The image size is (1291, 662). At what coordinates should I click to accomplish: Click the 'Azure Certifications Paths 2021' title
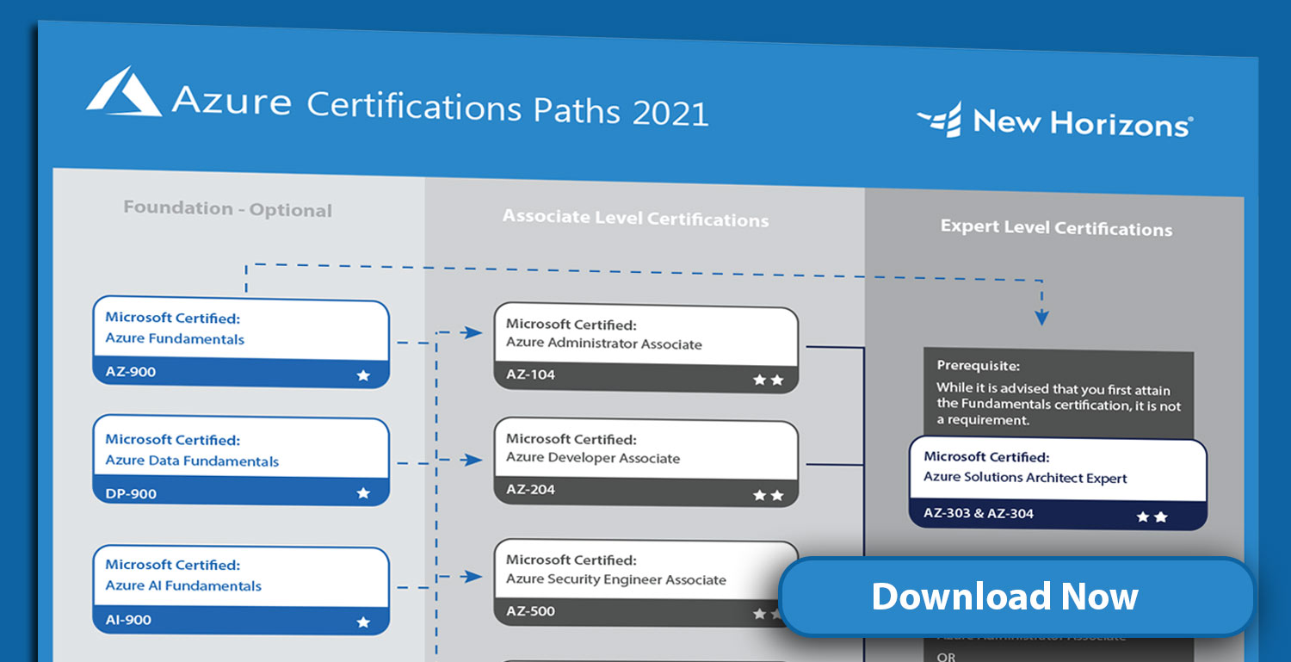(x=440, y=105)
